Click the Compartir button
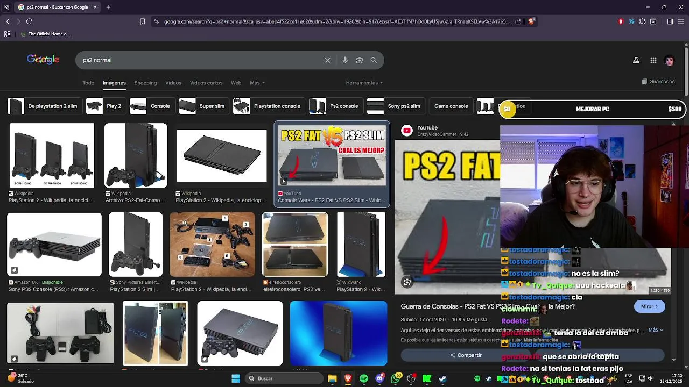The image size is (689, 387). tap(466, 355)
